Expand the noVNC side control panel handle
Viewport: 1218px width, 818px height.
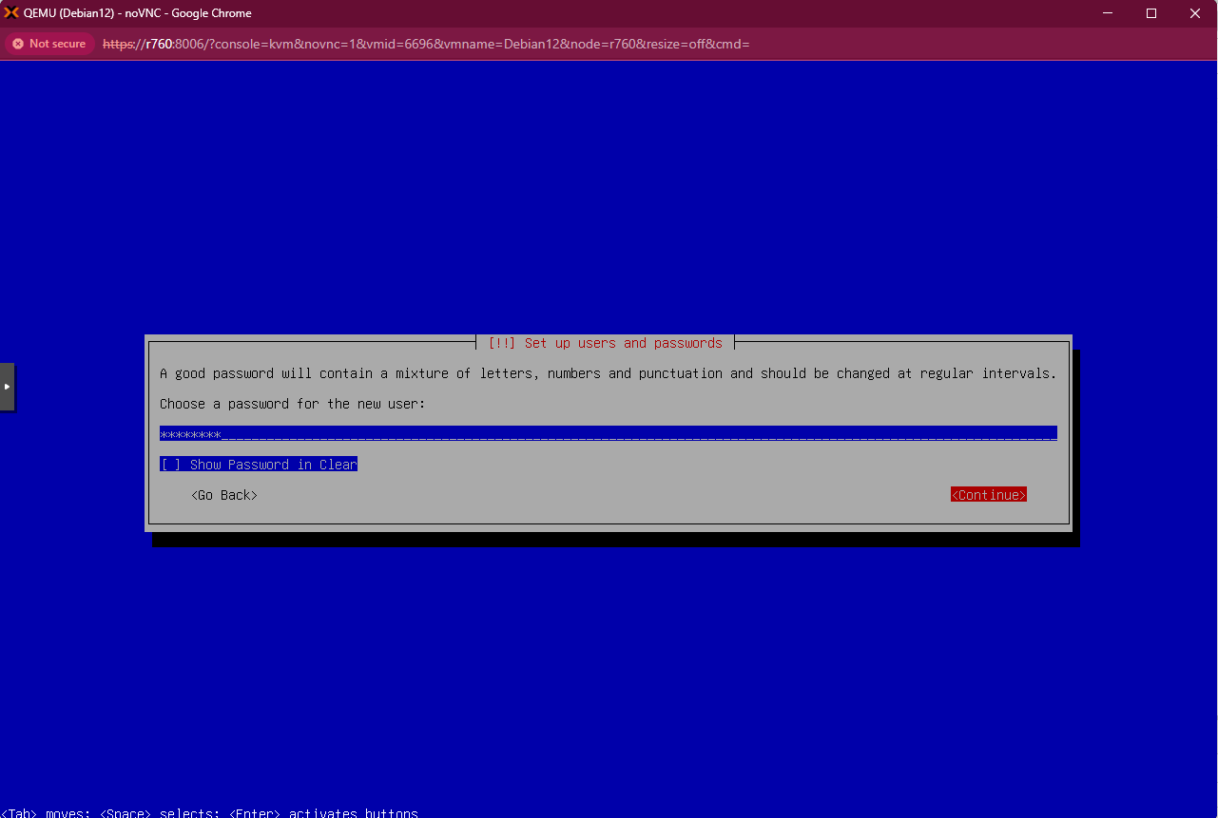(x=7, y=387)
